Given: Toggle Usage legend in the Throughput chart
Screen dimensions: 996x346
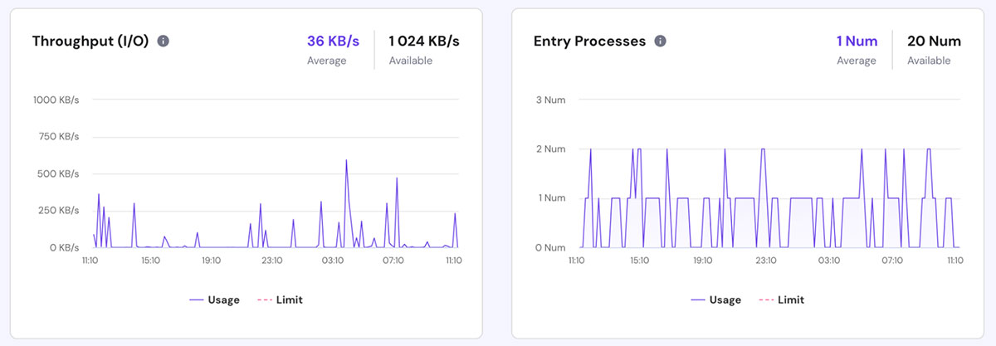Looking at the screenshot, I should [x=214, y=300].
